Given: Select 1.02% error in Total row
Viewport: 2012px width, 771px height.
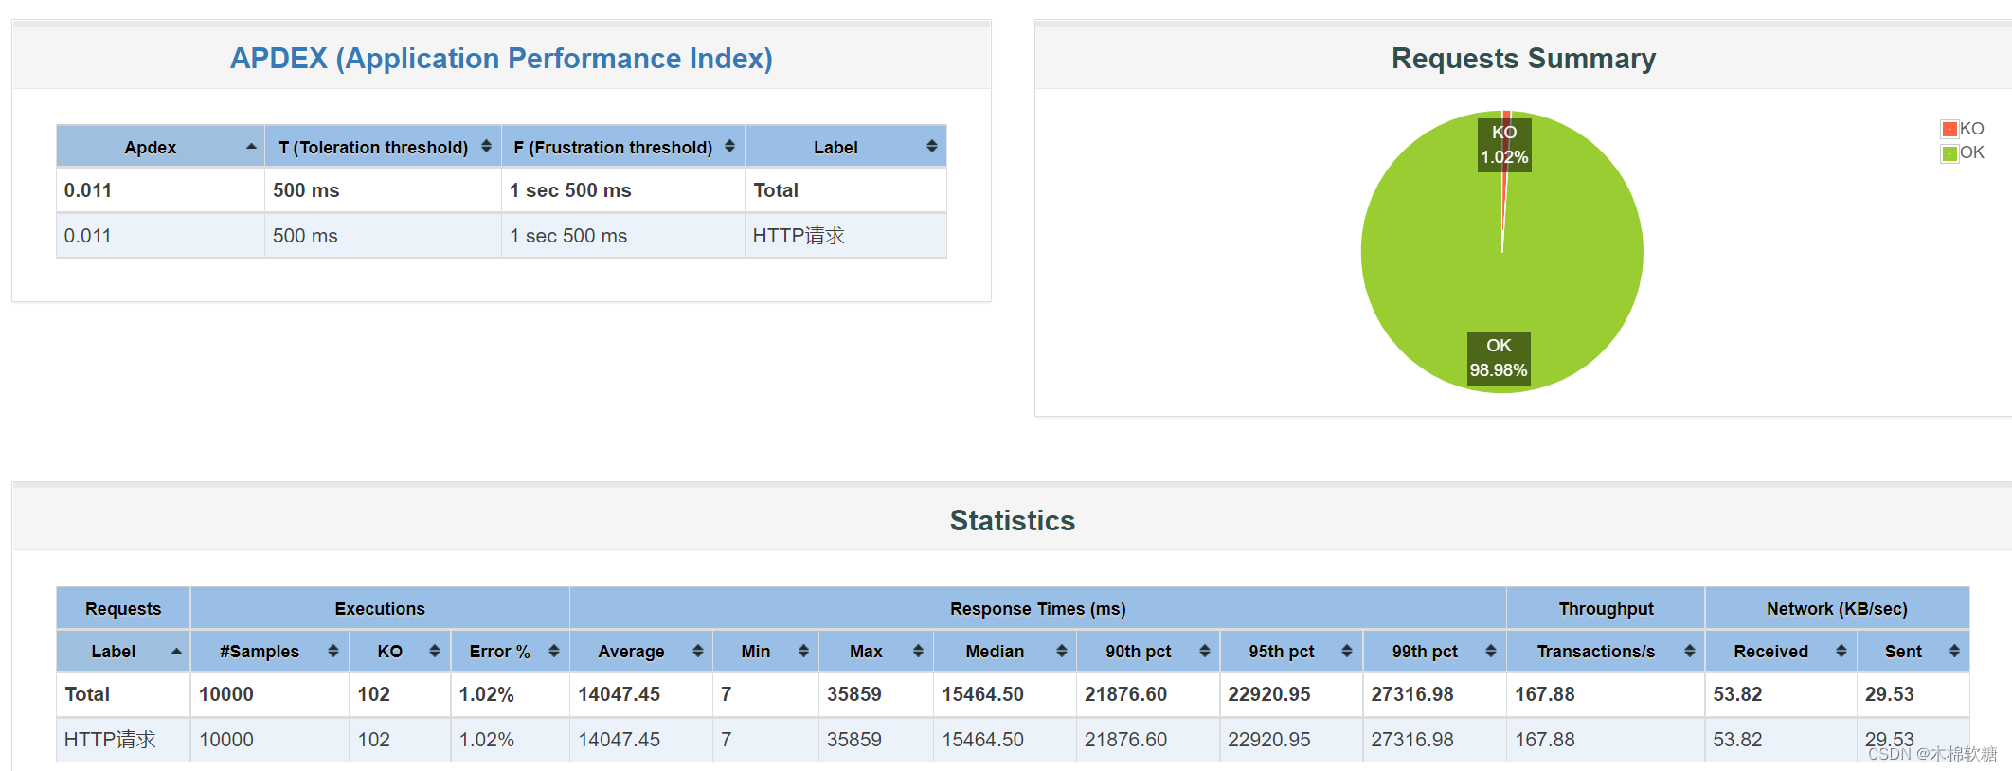Looking at the screenshot, I should pos(486,694).
